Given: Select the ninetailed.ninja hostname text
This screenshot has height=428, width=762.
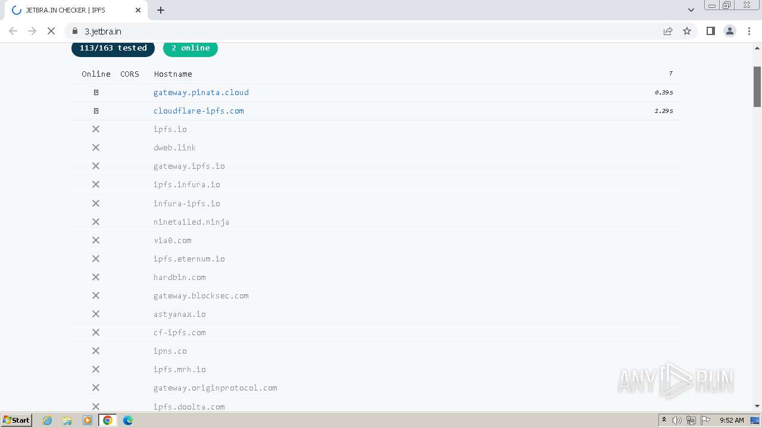Looking at the screenshot, I should pos(191,222).
